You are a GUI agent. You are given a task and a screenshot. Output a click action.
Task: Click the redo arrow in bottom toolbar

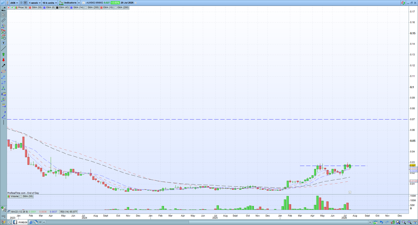tap(387, 222)
